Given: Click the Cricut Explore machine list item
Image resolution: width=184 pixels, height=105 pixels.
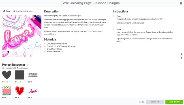Looking at the screenshot, I should (57, 44).
